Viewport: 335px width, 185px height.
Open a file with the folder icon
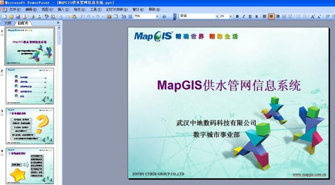pyautogui.click(x=11, y=16)
